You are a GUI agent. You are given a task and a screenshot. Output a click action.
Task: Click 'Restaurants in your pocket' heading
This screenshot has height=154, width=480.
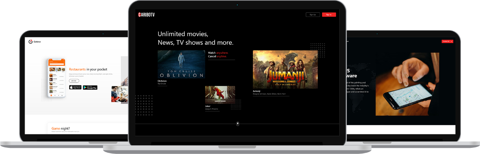(x=88, y=69)
